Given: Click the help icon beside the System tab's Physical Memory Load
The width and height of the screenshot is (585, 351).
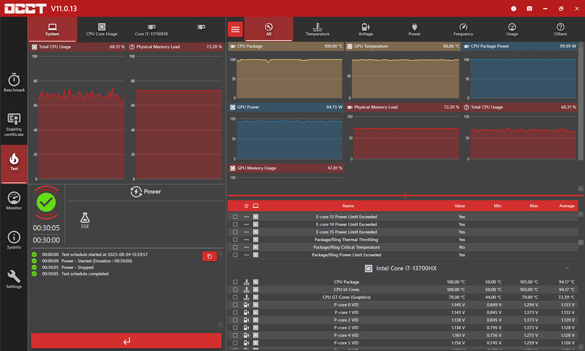Looking at the screenshot, I should pyautogui.click(x=132, y=47).
